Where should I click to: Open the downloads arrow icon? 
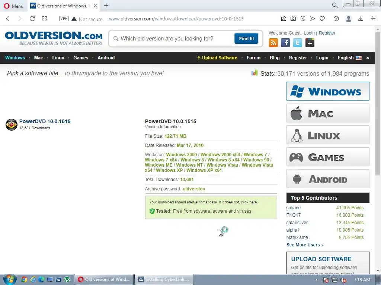tap(361, 19)
